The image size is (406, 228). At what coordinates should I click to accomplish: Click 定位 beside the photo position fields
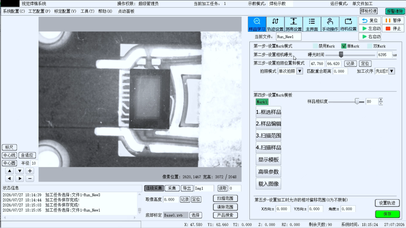pyautogui.click(x=365, y=63)
